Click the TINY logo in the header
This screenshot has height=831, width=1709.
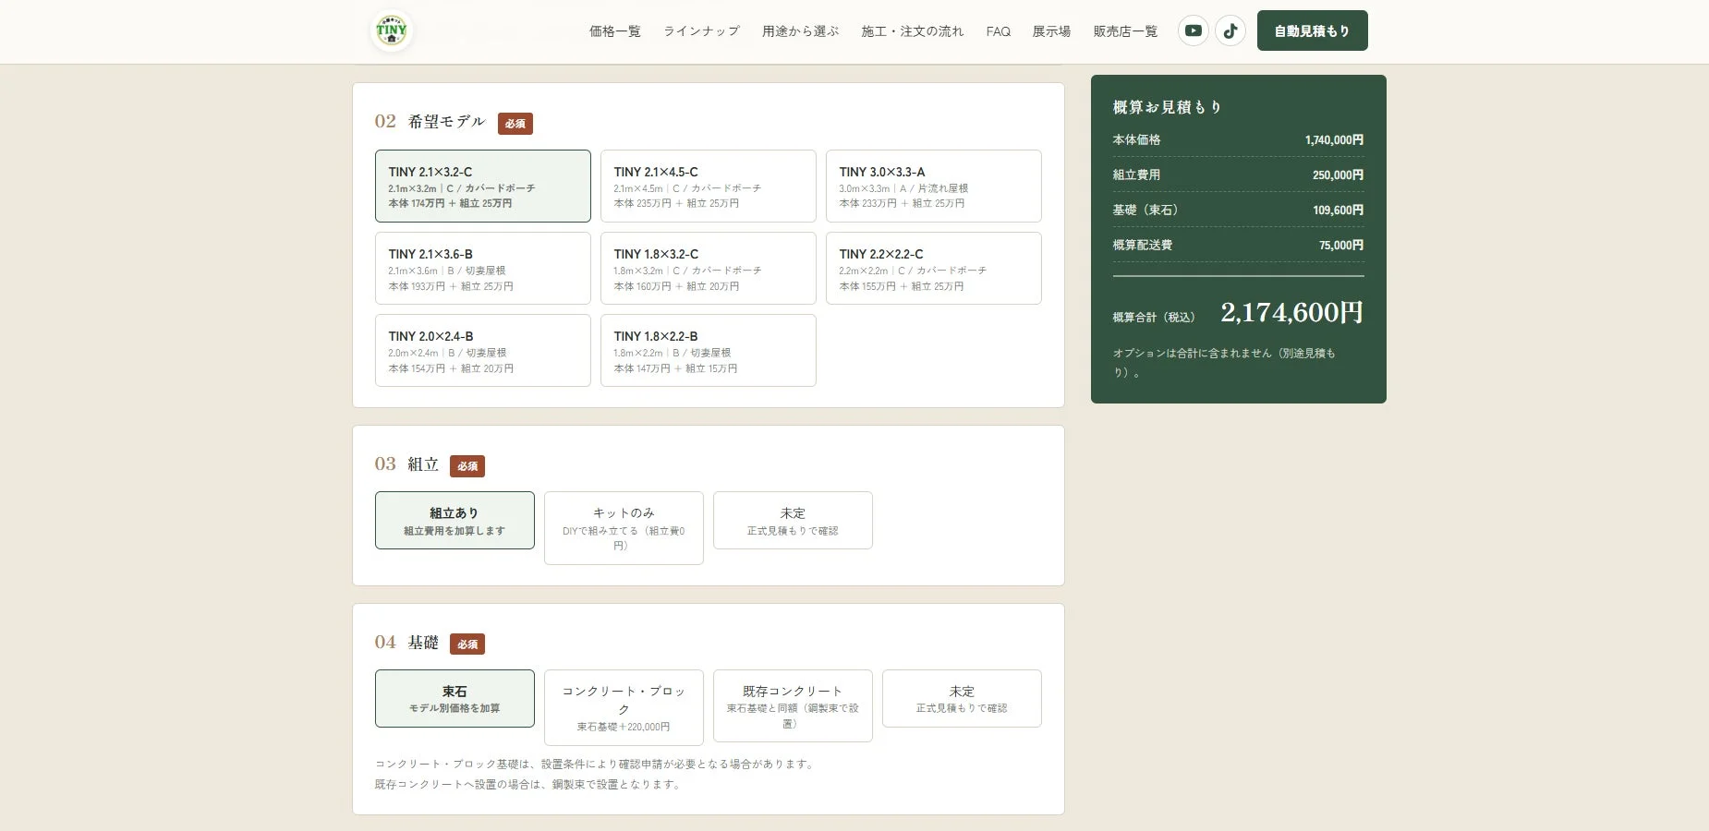tap(391, 30)
